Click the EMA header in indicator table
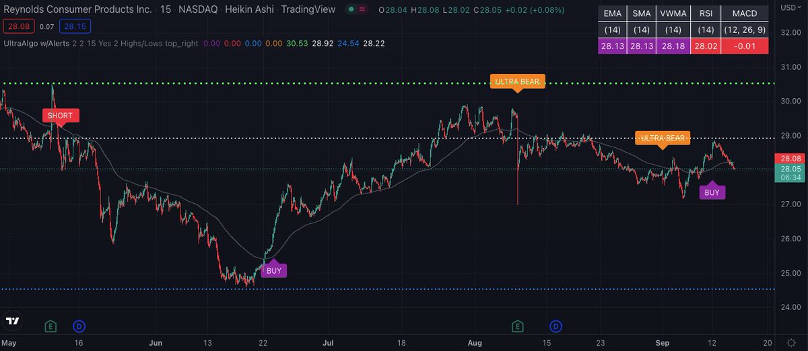 click(613, 13)
